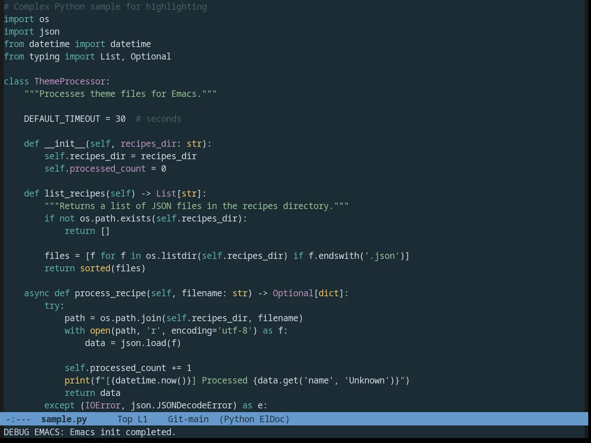Click 'IOError' in except clause
This screenshot has height=443, width=591.
103,405
